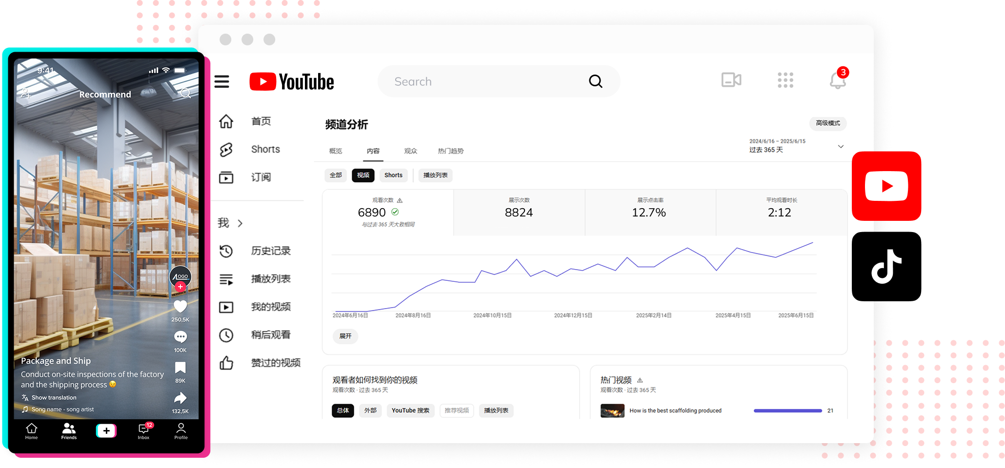Focus the YouTube Search field
Screen dimensions: 1005x468
pos(499,81)
